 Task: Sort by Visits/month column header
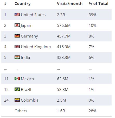pyautogui.click(x=70, y=4)
